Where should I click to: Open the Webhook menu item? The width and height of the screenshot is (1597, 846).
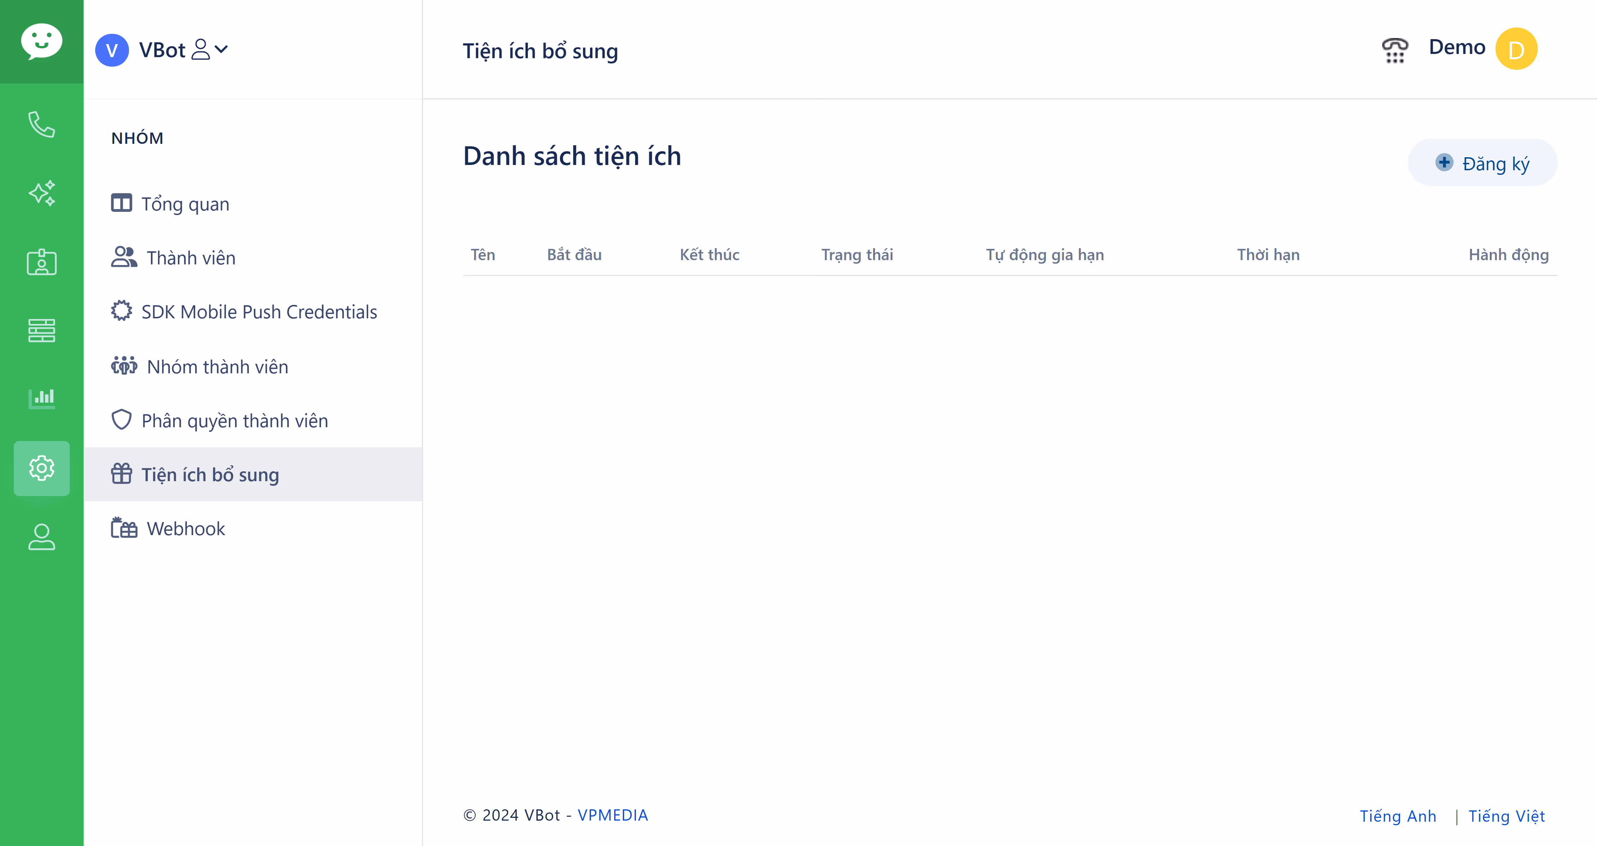(185, 529)
